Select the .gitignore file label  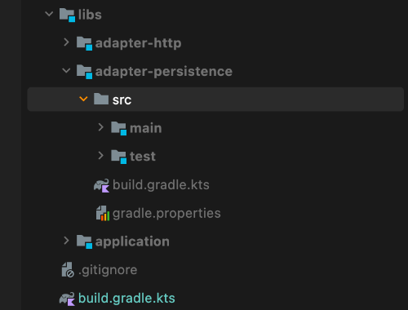[x=108, y=270]
